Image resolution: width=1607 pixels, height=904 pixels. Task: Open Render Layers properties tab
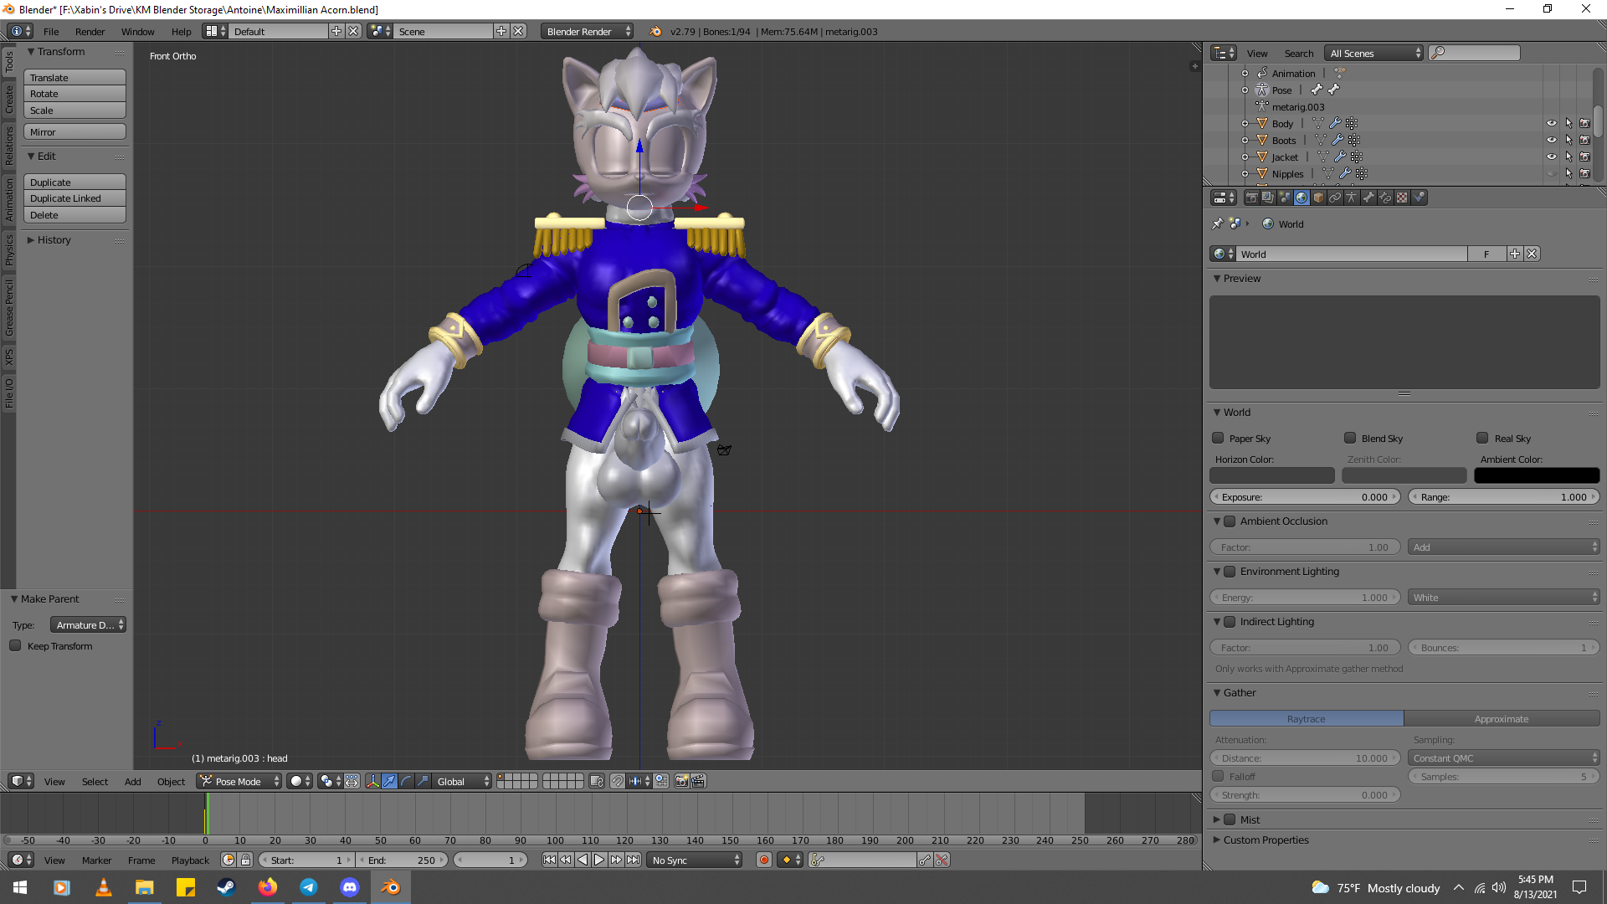tap(1268, 198)
